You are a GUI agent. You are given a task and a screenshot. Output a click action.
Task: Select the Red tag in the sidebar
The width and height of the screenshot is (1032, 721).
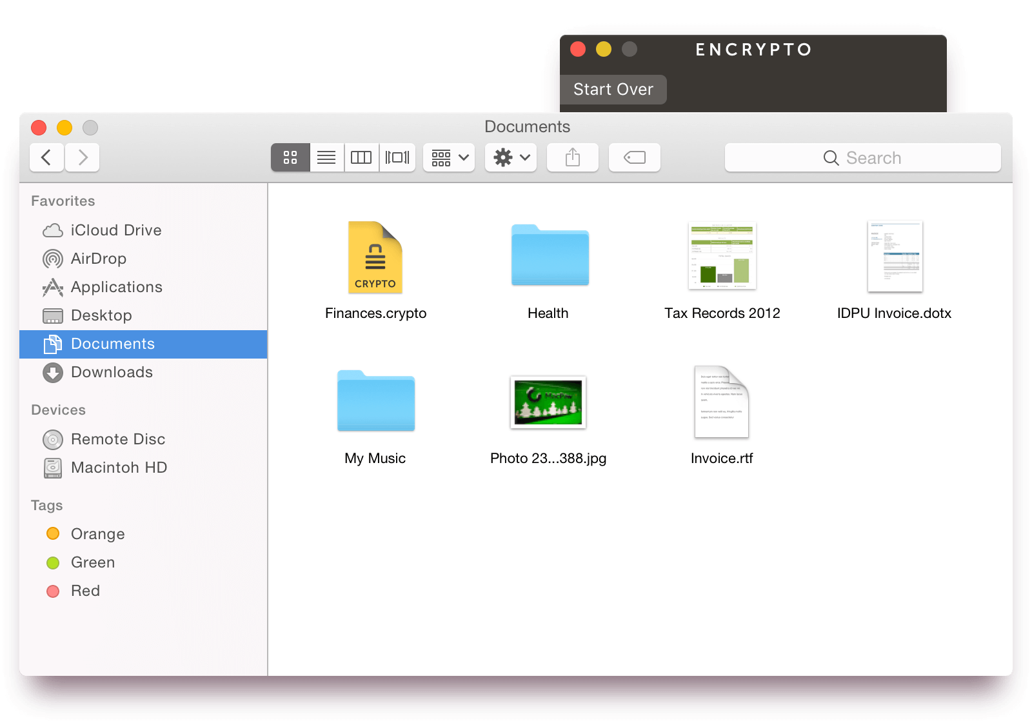click(x=84, y=591)
